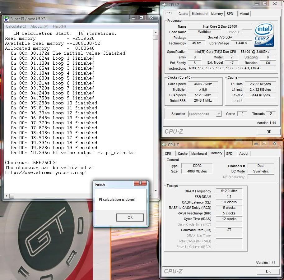Click the DRAM Frequency value 512.0 MHz
The image size is (284, 280).
pyautogui.click(x=229, y=191)
